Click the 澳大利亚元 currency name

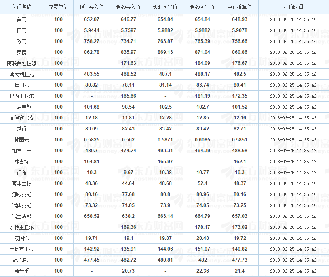pos(21,74)
